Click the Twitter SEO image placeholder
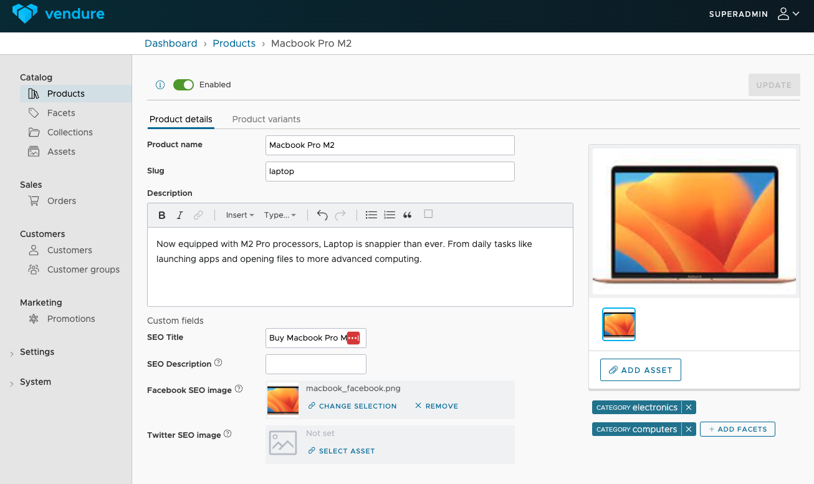This screenshot has height=484, width=814. [283, 443]
